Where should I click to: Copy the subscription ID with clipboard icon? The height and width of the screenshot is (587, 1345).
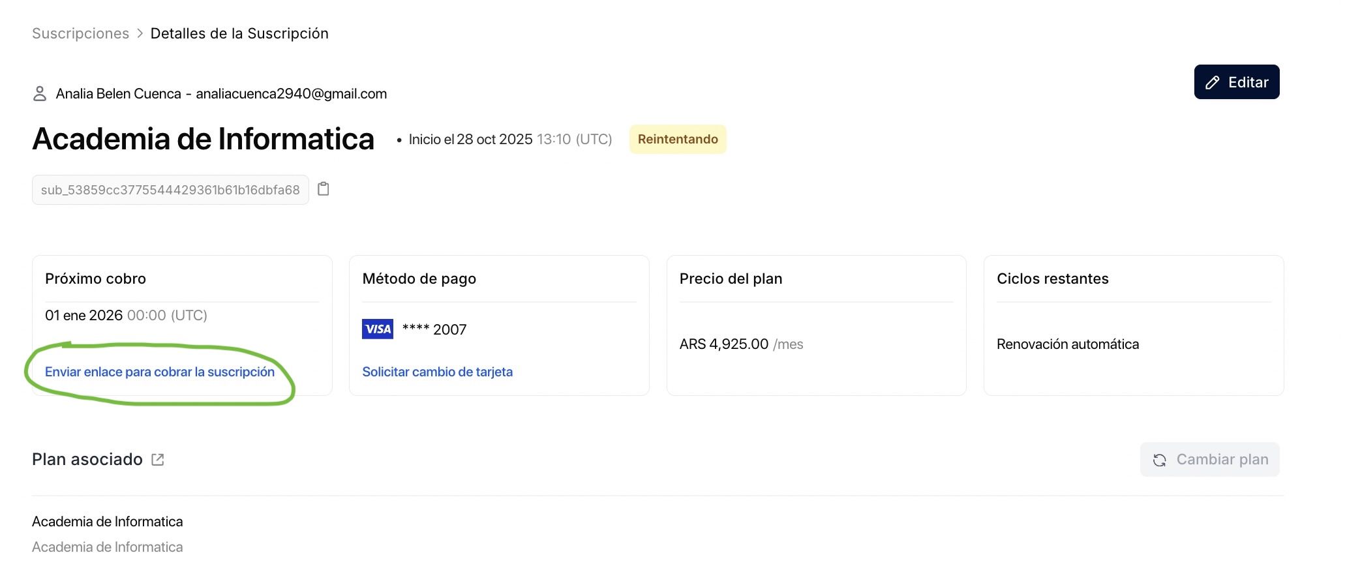click(323, 189)
